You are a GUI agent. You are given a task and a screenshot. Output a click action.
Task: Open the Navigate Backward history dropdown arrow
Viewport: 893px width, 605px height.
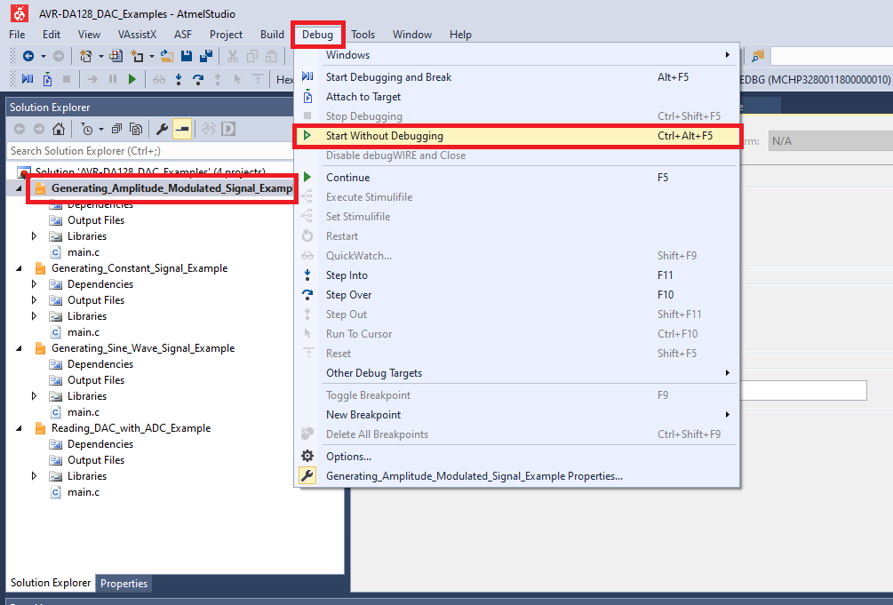[x=44, y=56]
